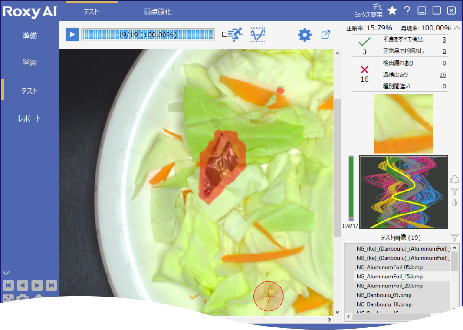This screenshot has height=330, width=463.
Task: Open help with the question mark icon
Action: [407, 10]
